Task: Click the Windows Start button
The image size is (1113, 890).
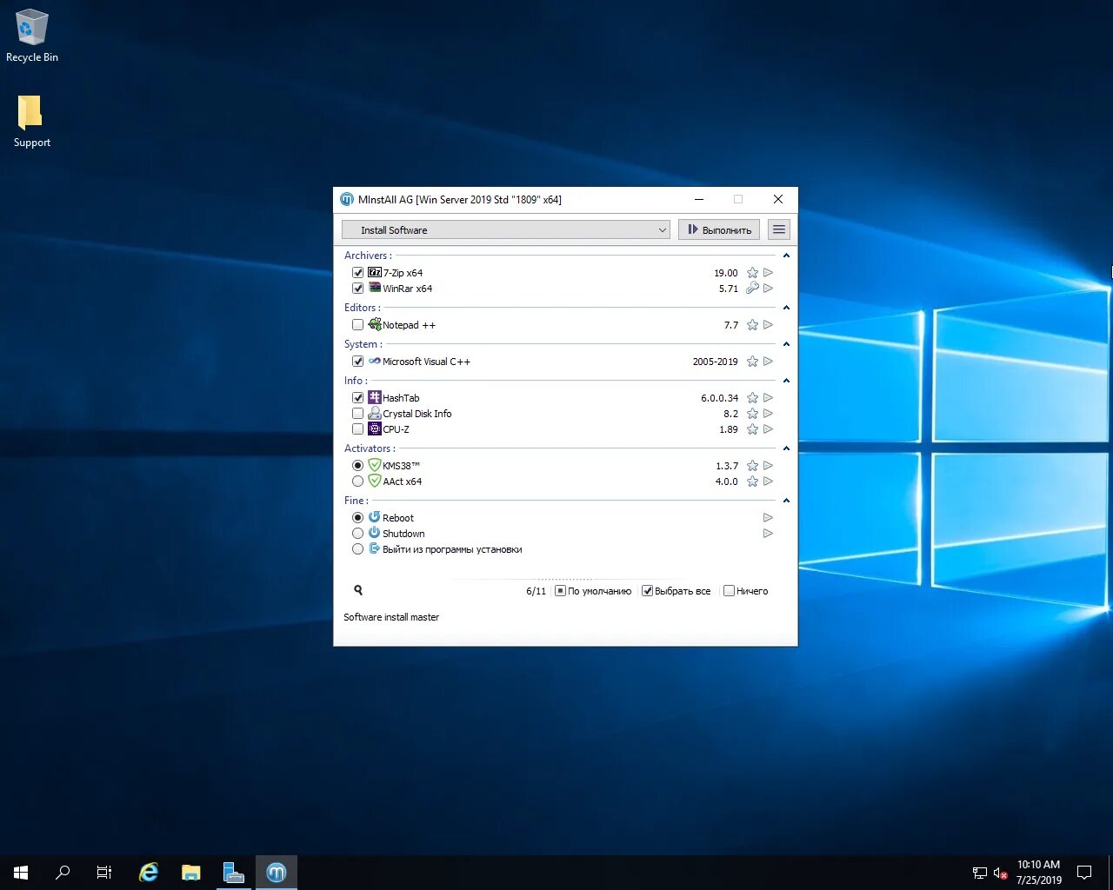Action: [21, 873]
